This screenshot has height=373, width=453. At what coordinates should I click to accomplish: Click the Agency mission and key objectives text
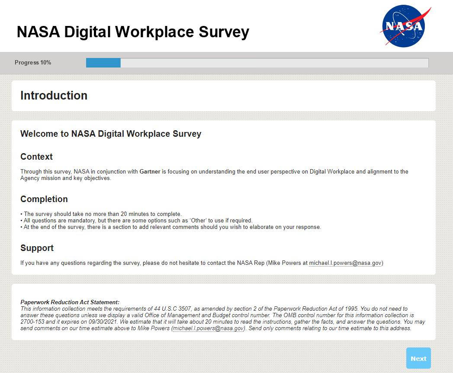pos(65,178)
